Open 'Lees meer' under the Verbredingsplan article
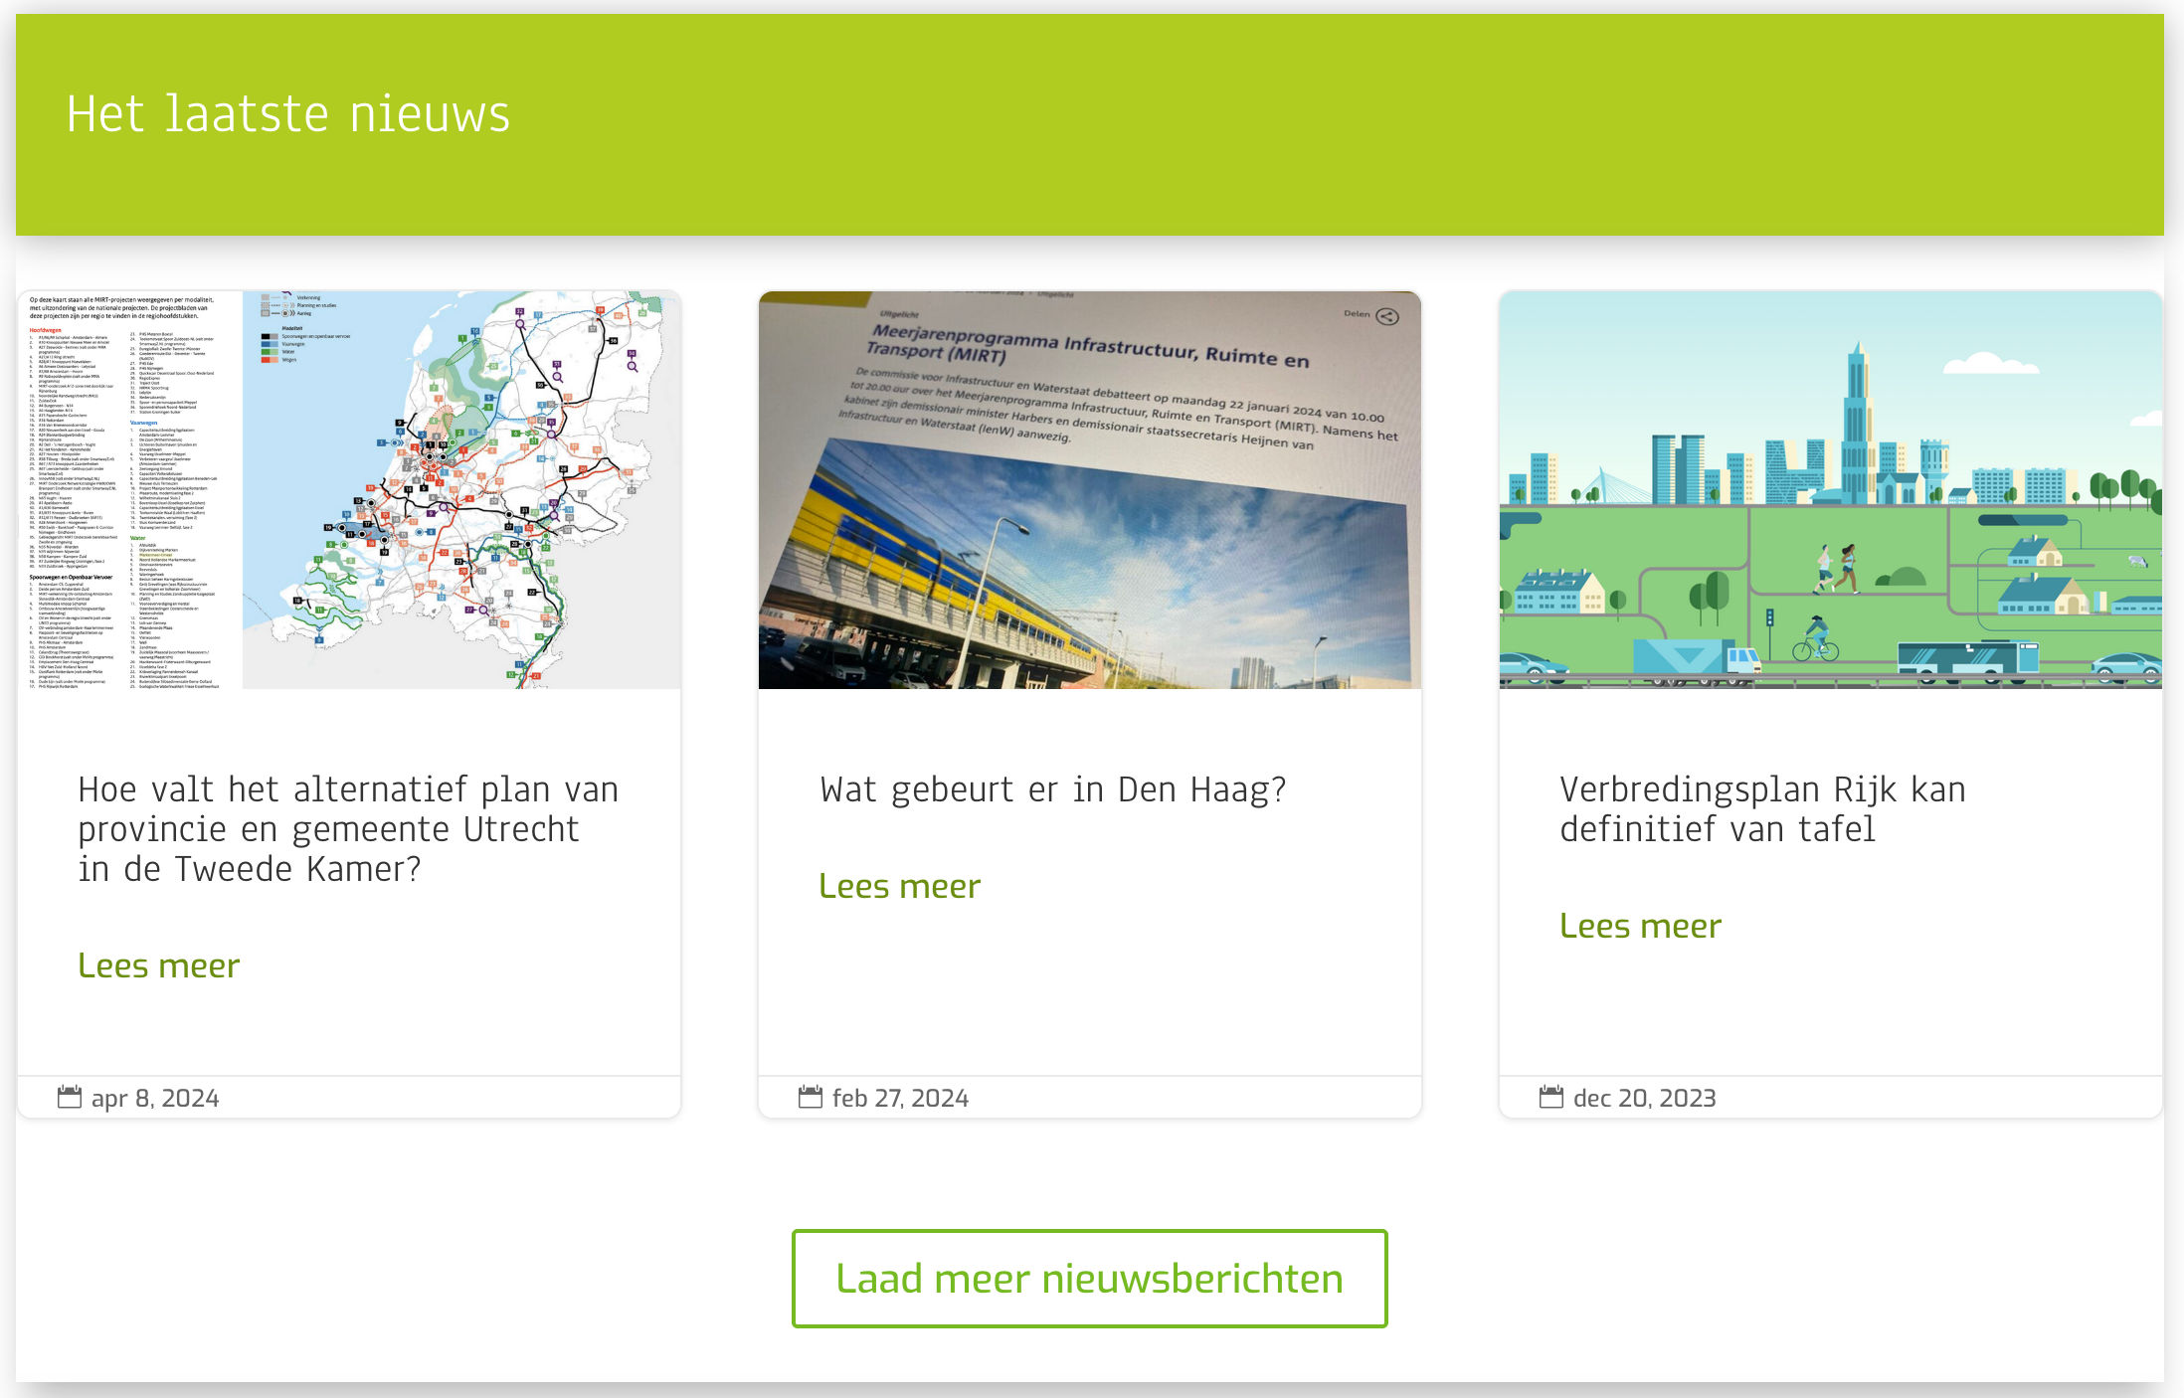 coord(1641,925)
